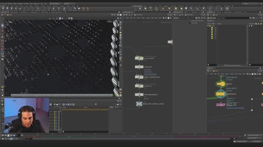Select the lightlinker1 node
The width and height of the screenshot is (263, 147).
coord(220,94)
